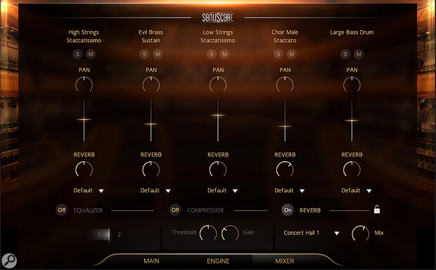Mute the Large Bass Drum channel
Image resolution: width=436 pixels, height=270 pixels.
[x=359, y=54]
